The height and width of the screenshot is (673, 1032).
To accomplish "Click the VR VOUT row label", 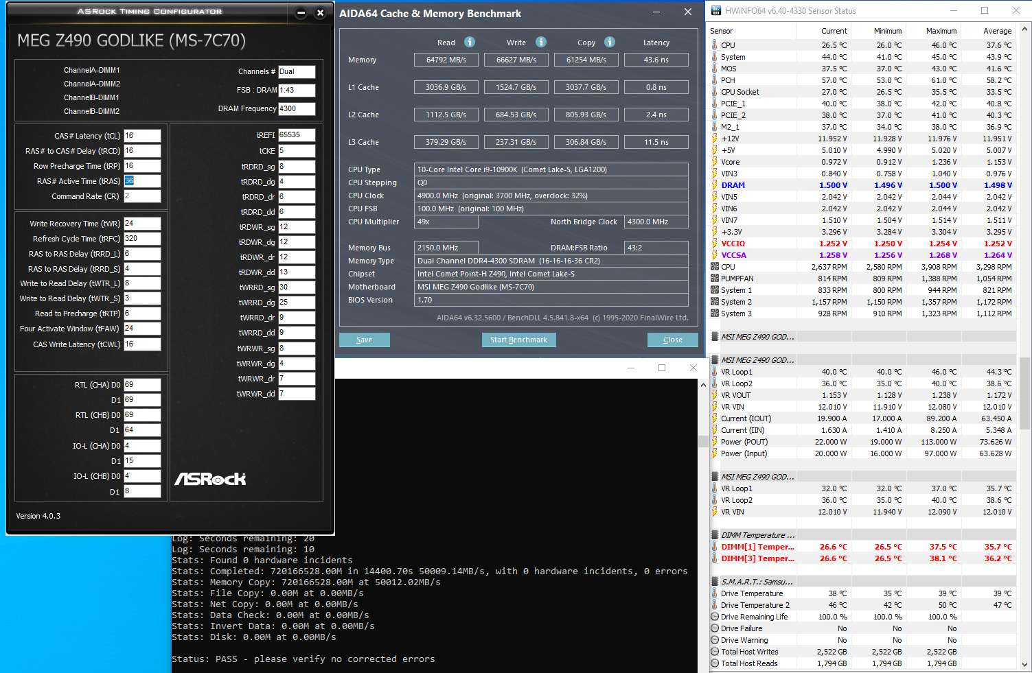I will click(x=736, y=395).
